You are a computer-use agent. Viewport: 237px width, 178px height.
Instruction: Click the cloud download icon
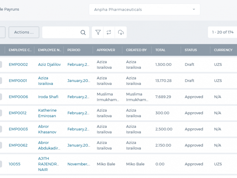coord(121,32)
